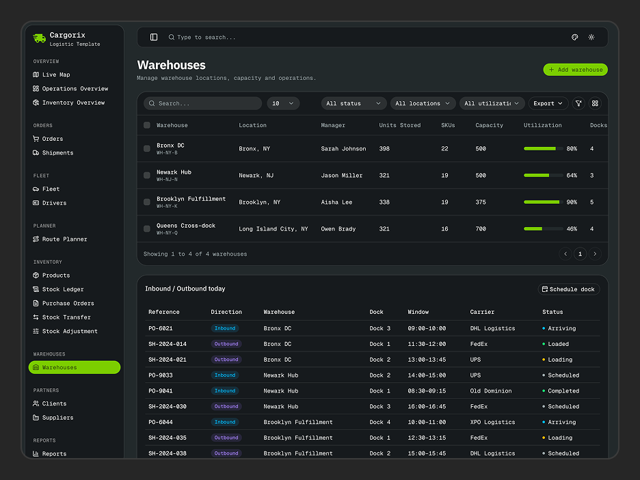The width and height of the screenshot is (640, 480).
Task: Click the Fleet vehicle icon
Action: [36, 189]
